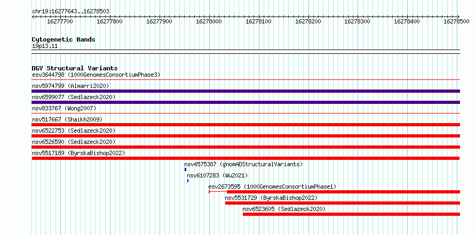Click the 19p13.11 band label
Viewport: 475px width, 235px height.
coord(45,46)
